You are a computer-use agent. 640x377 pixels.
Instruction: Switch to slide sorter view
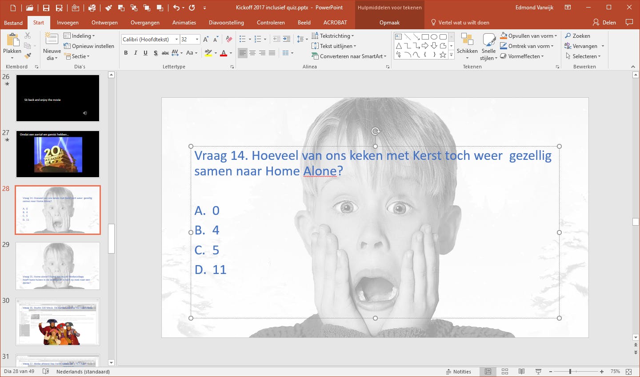(505, 372)
